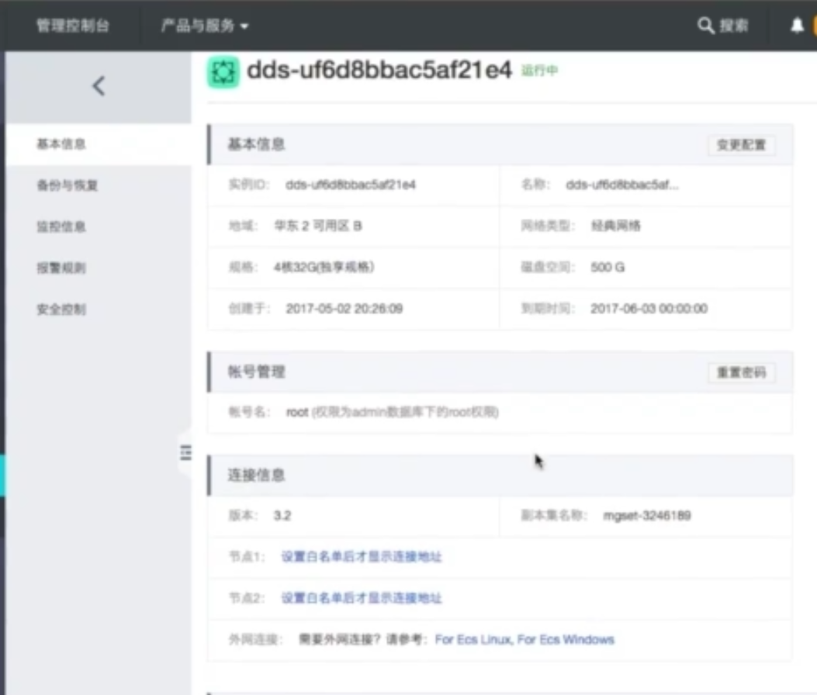Click the 节点2 whitelist setup link
This screenshot has height=695, width=817.
click(362, 598)
